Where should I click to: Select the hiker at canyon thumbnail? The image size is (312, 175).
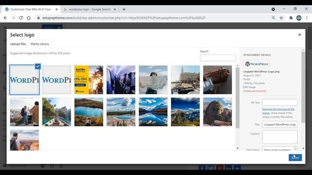click(x=24, y=140)
